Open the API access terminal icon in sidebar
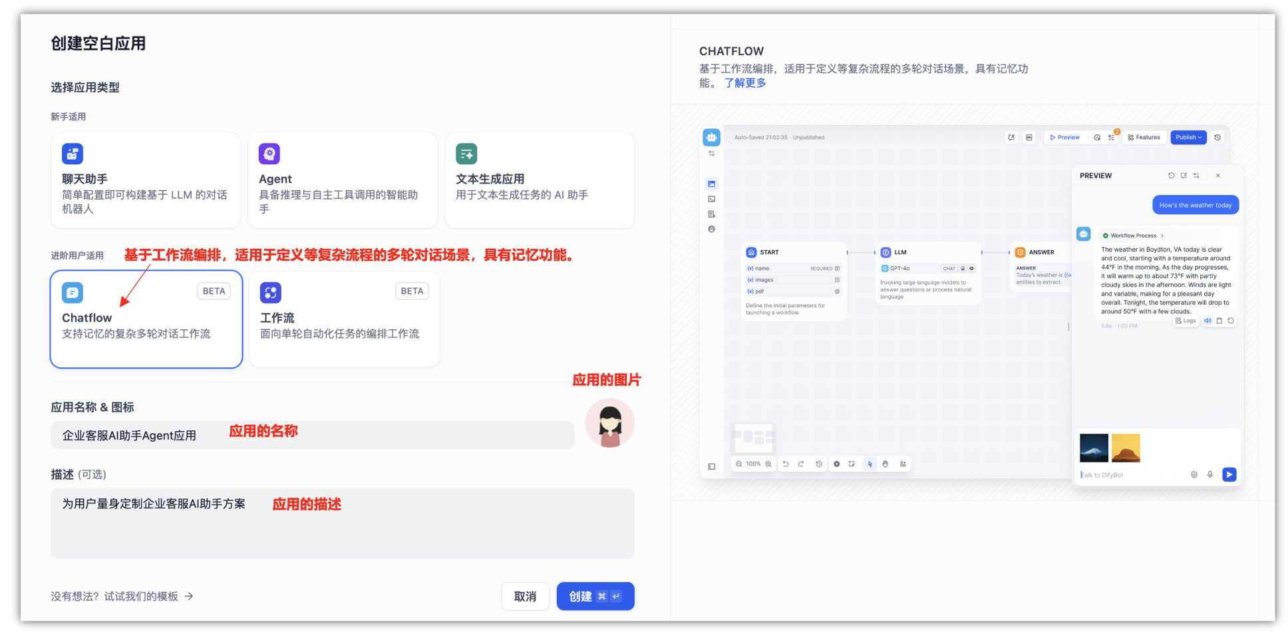This screenshot has height=636, width=1288. 711,199
